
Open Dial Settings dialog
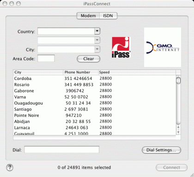[x=161, y=150]
